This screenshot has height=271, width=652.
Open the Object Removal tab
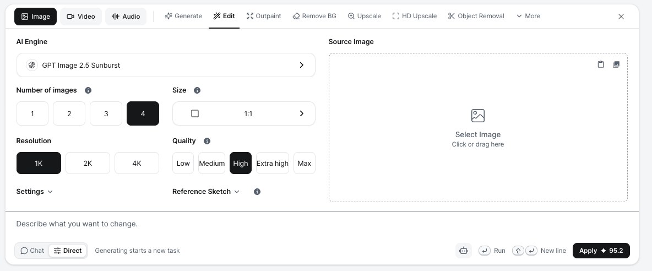476,16
